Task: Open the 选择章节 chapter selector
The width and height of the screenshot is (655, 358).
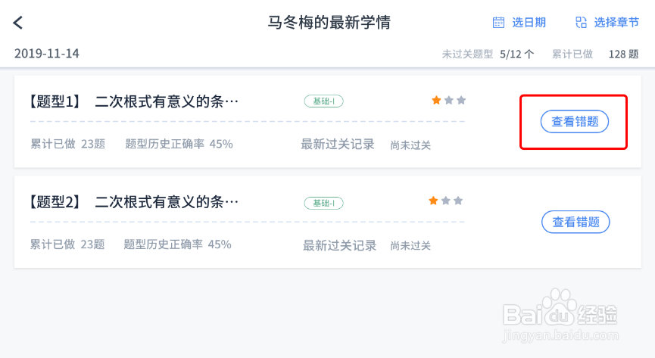Action: point(607,22)
